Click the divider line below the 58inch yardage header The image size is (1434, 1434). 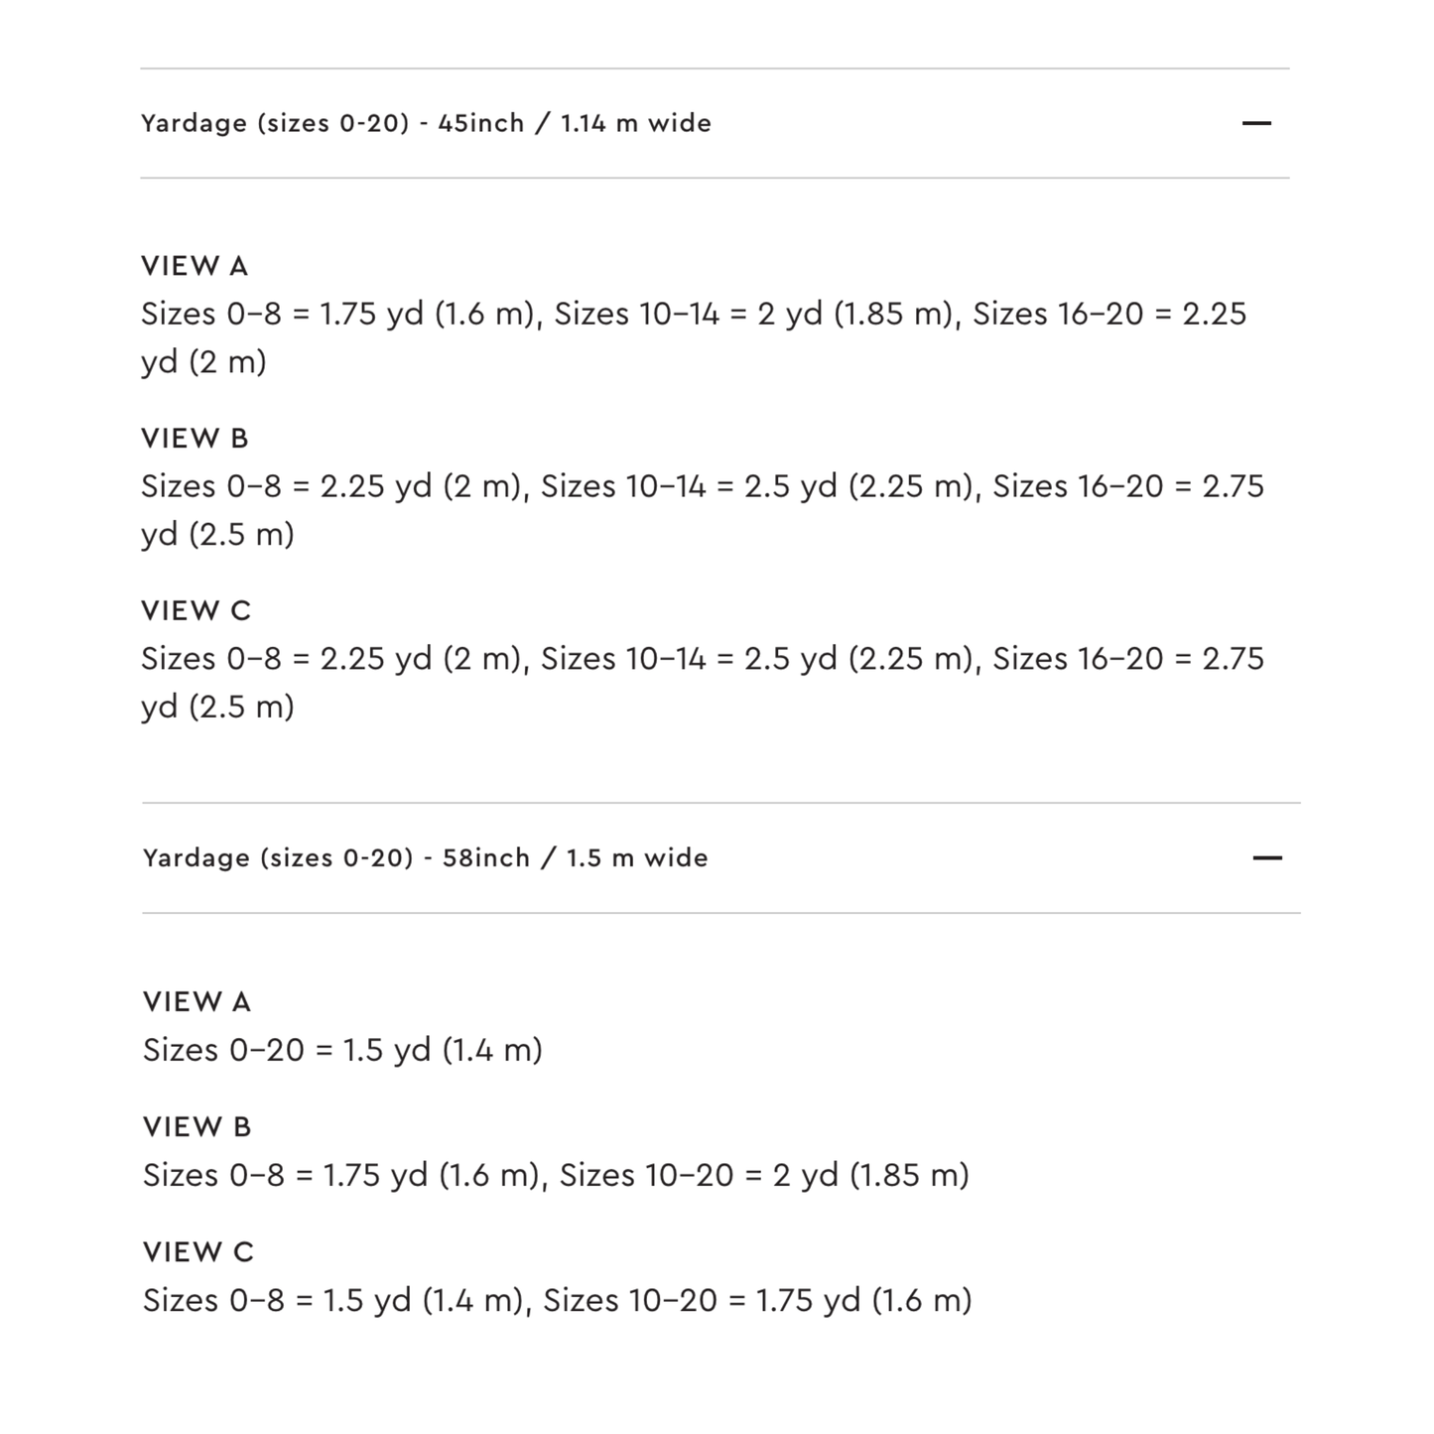tap(721, 913)
